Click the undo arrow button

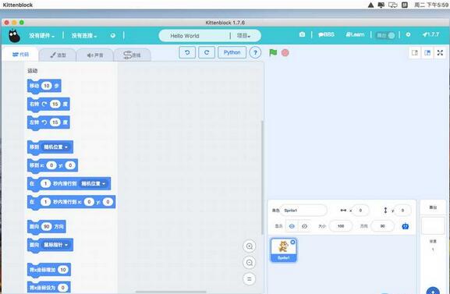(x=187, y=52)
